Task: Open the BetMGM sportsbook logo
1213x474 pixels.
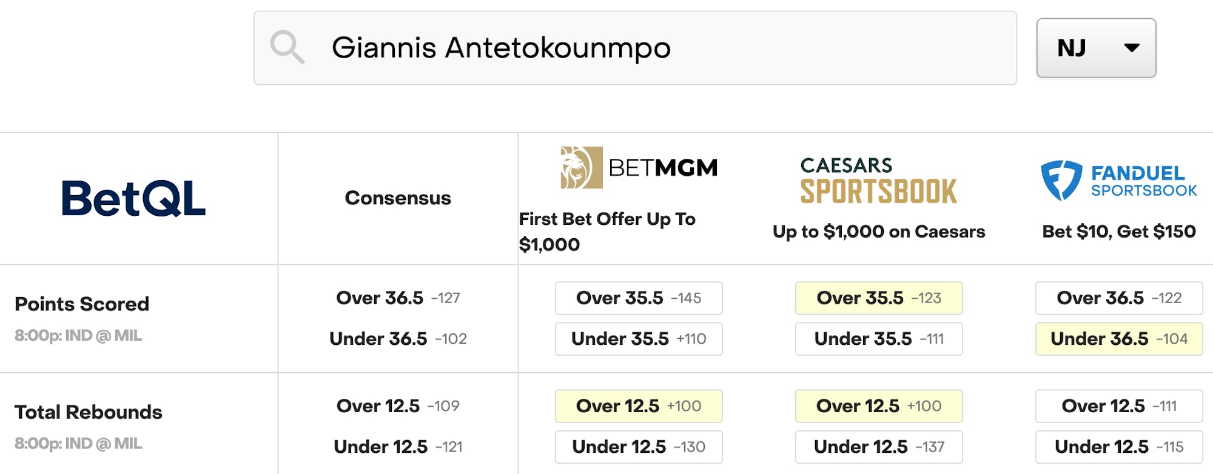Action: point(639,167)
